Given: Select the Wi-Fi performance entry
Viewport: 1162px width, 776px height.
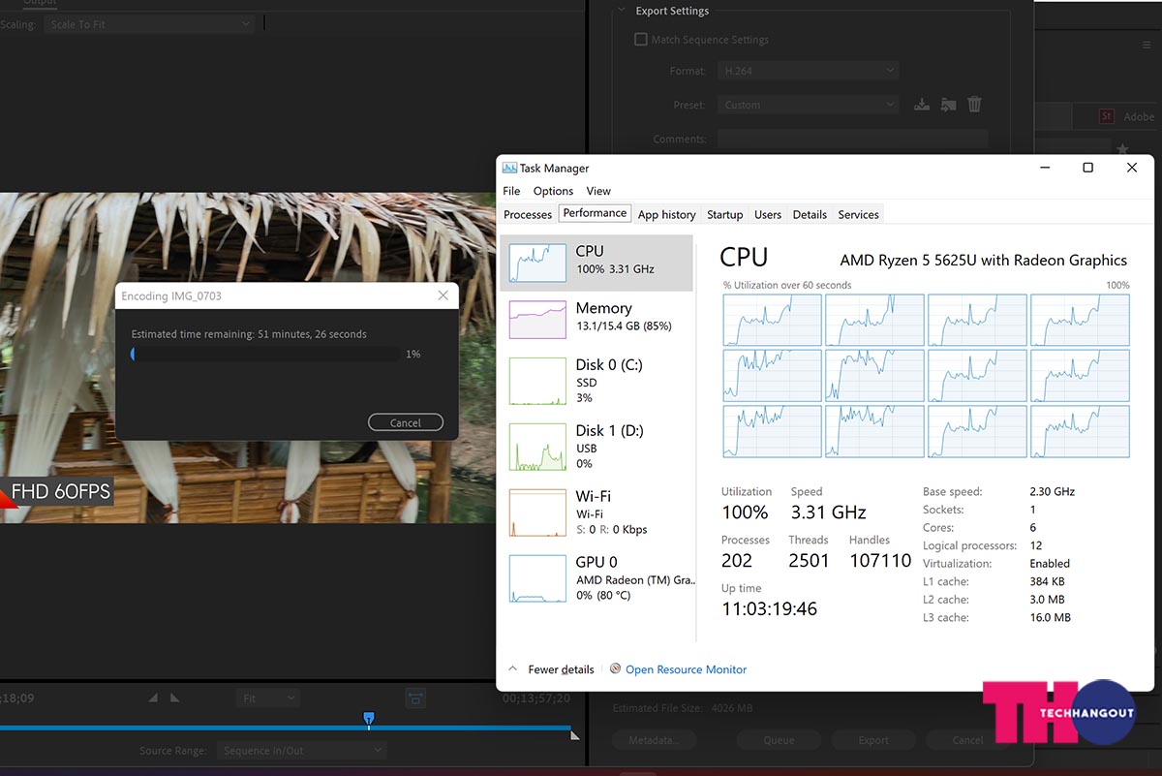Looking at the screenshot, I should pyautogui.click(x=596, y=512).
